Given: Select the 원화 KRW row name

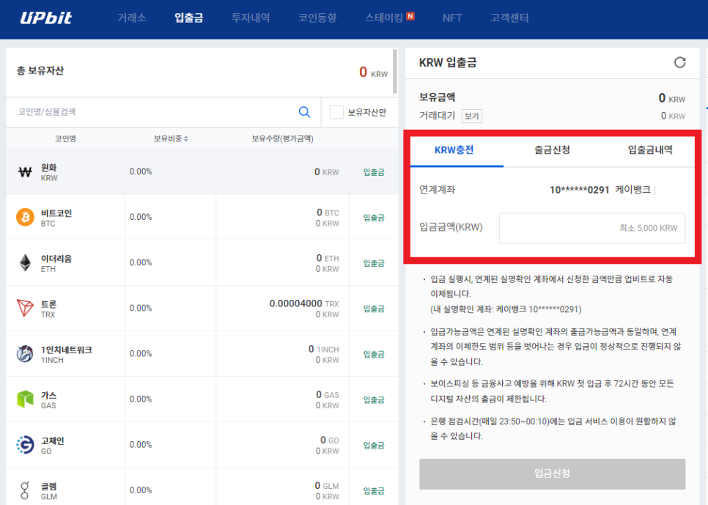Looking at the screenshot, I should pyautogui.click(x=49, y=172).
